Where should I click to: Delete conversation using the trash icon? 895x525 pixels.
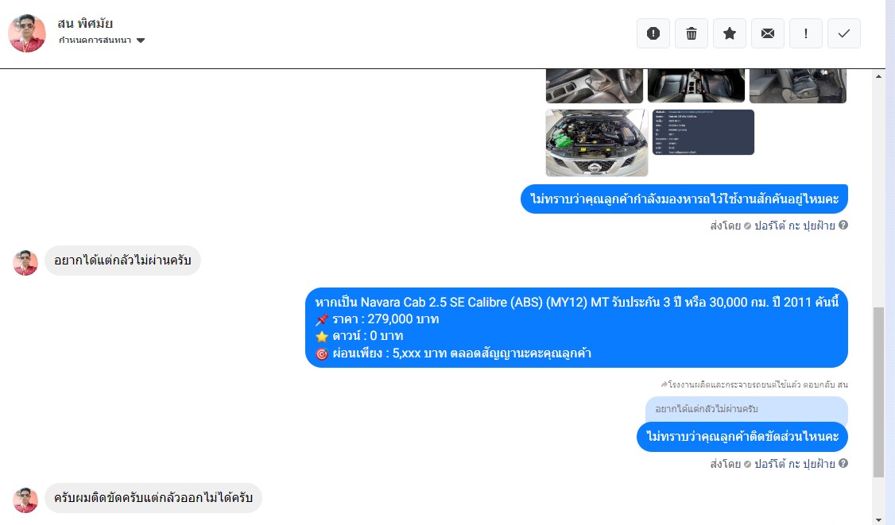[x=692, y=33]
